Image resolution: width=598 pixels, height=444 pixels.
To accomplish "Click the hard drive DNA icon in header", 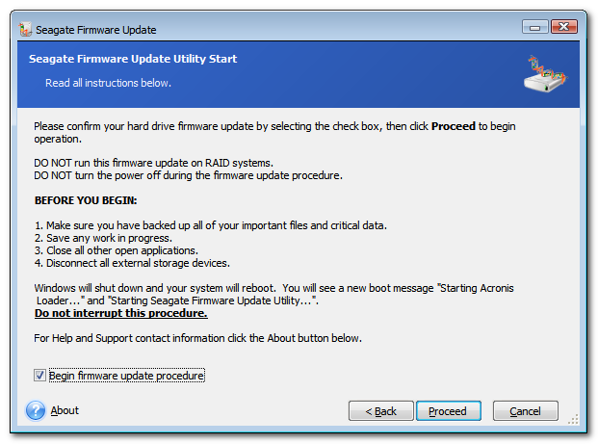I will point(545,74).
